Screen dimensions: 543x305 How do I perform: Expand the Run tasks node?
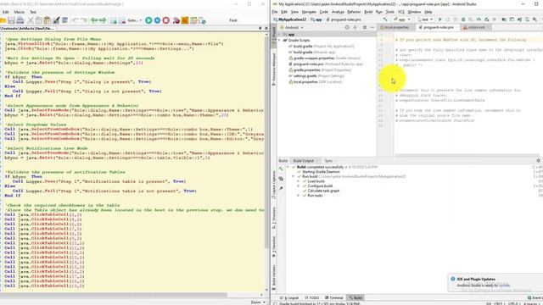pos(298,196)
